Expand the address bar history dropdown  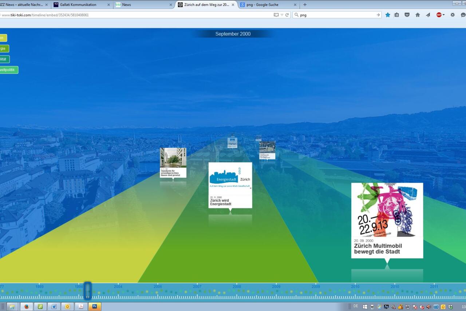282,15
